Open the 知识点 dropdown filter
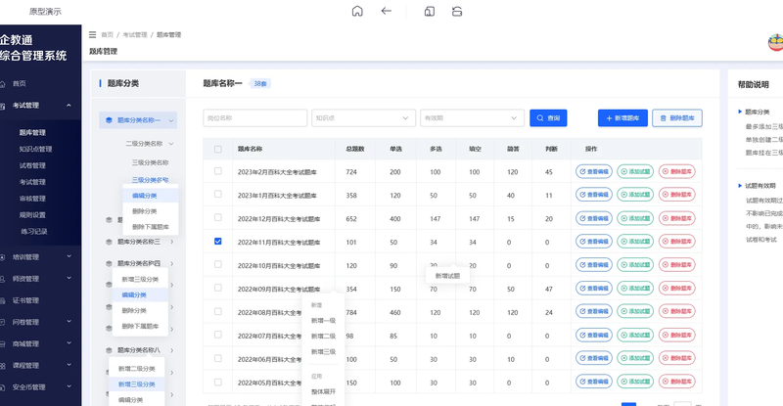 point(363,117)
